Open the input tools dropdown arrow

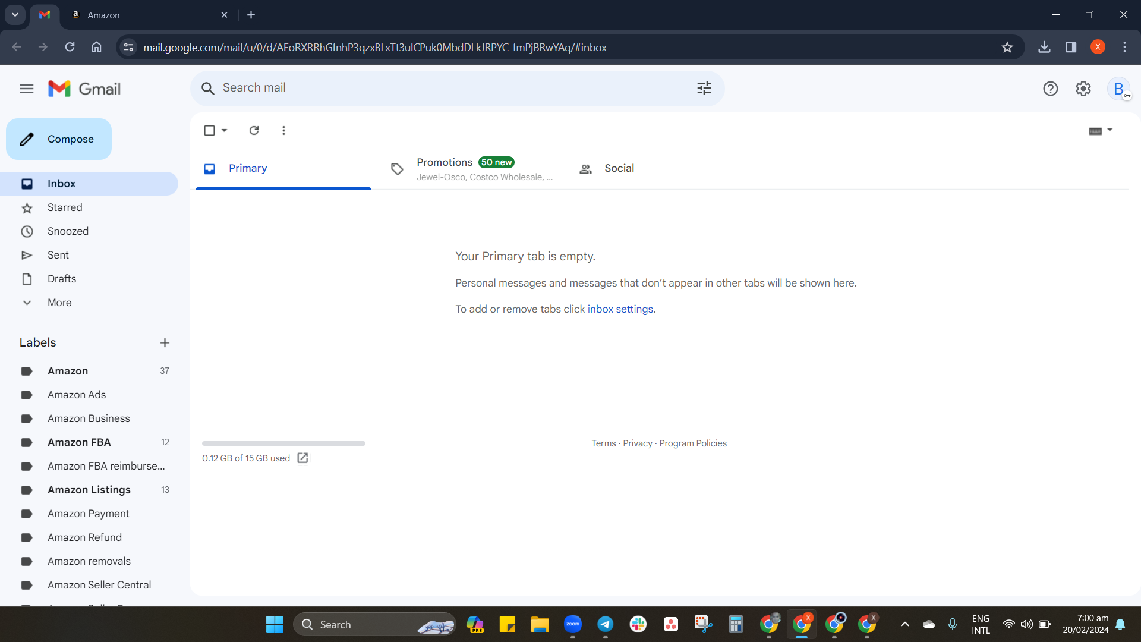1110,130
